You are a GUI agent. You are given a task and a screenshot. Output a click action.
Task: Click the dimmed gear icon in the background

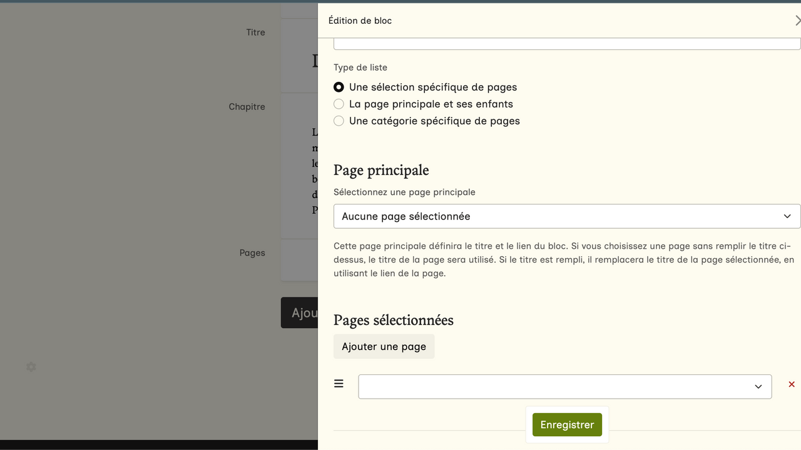[31, 367]
